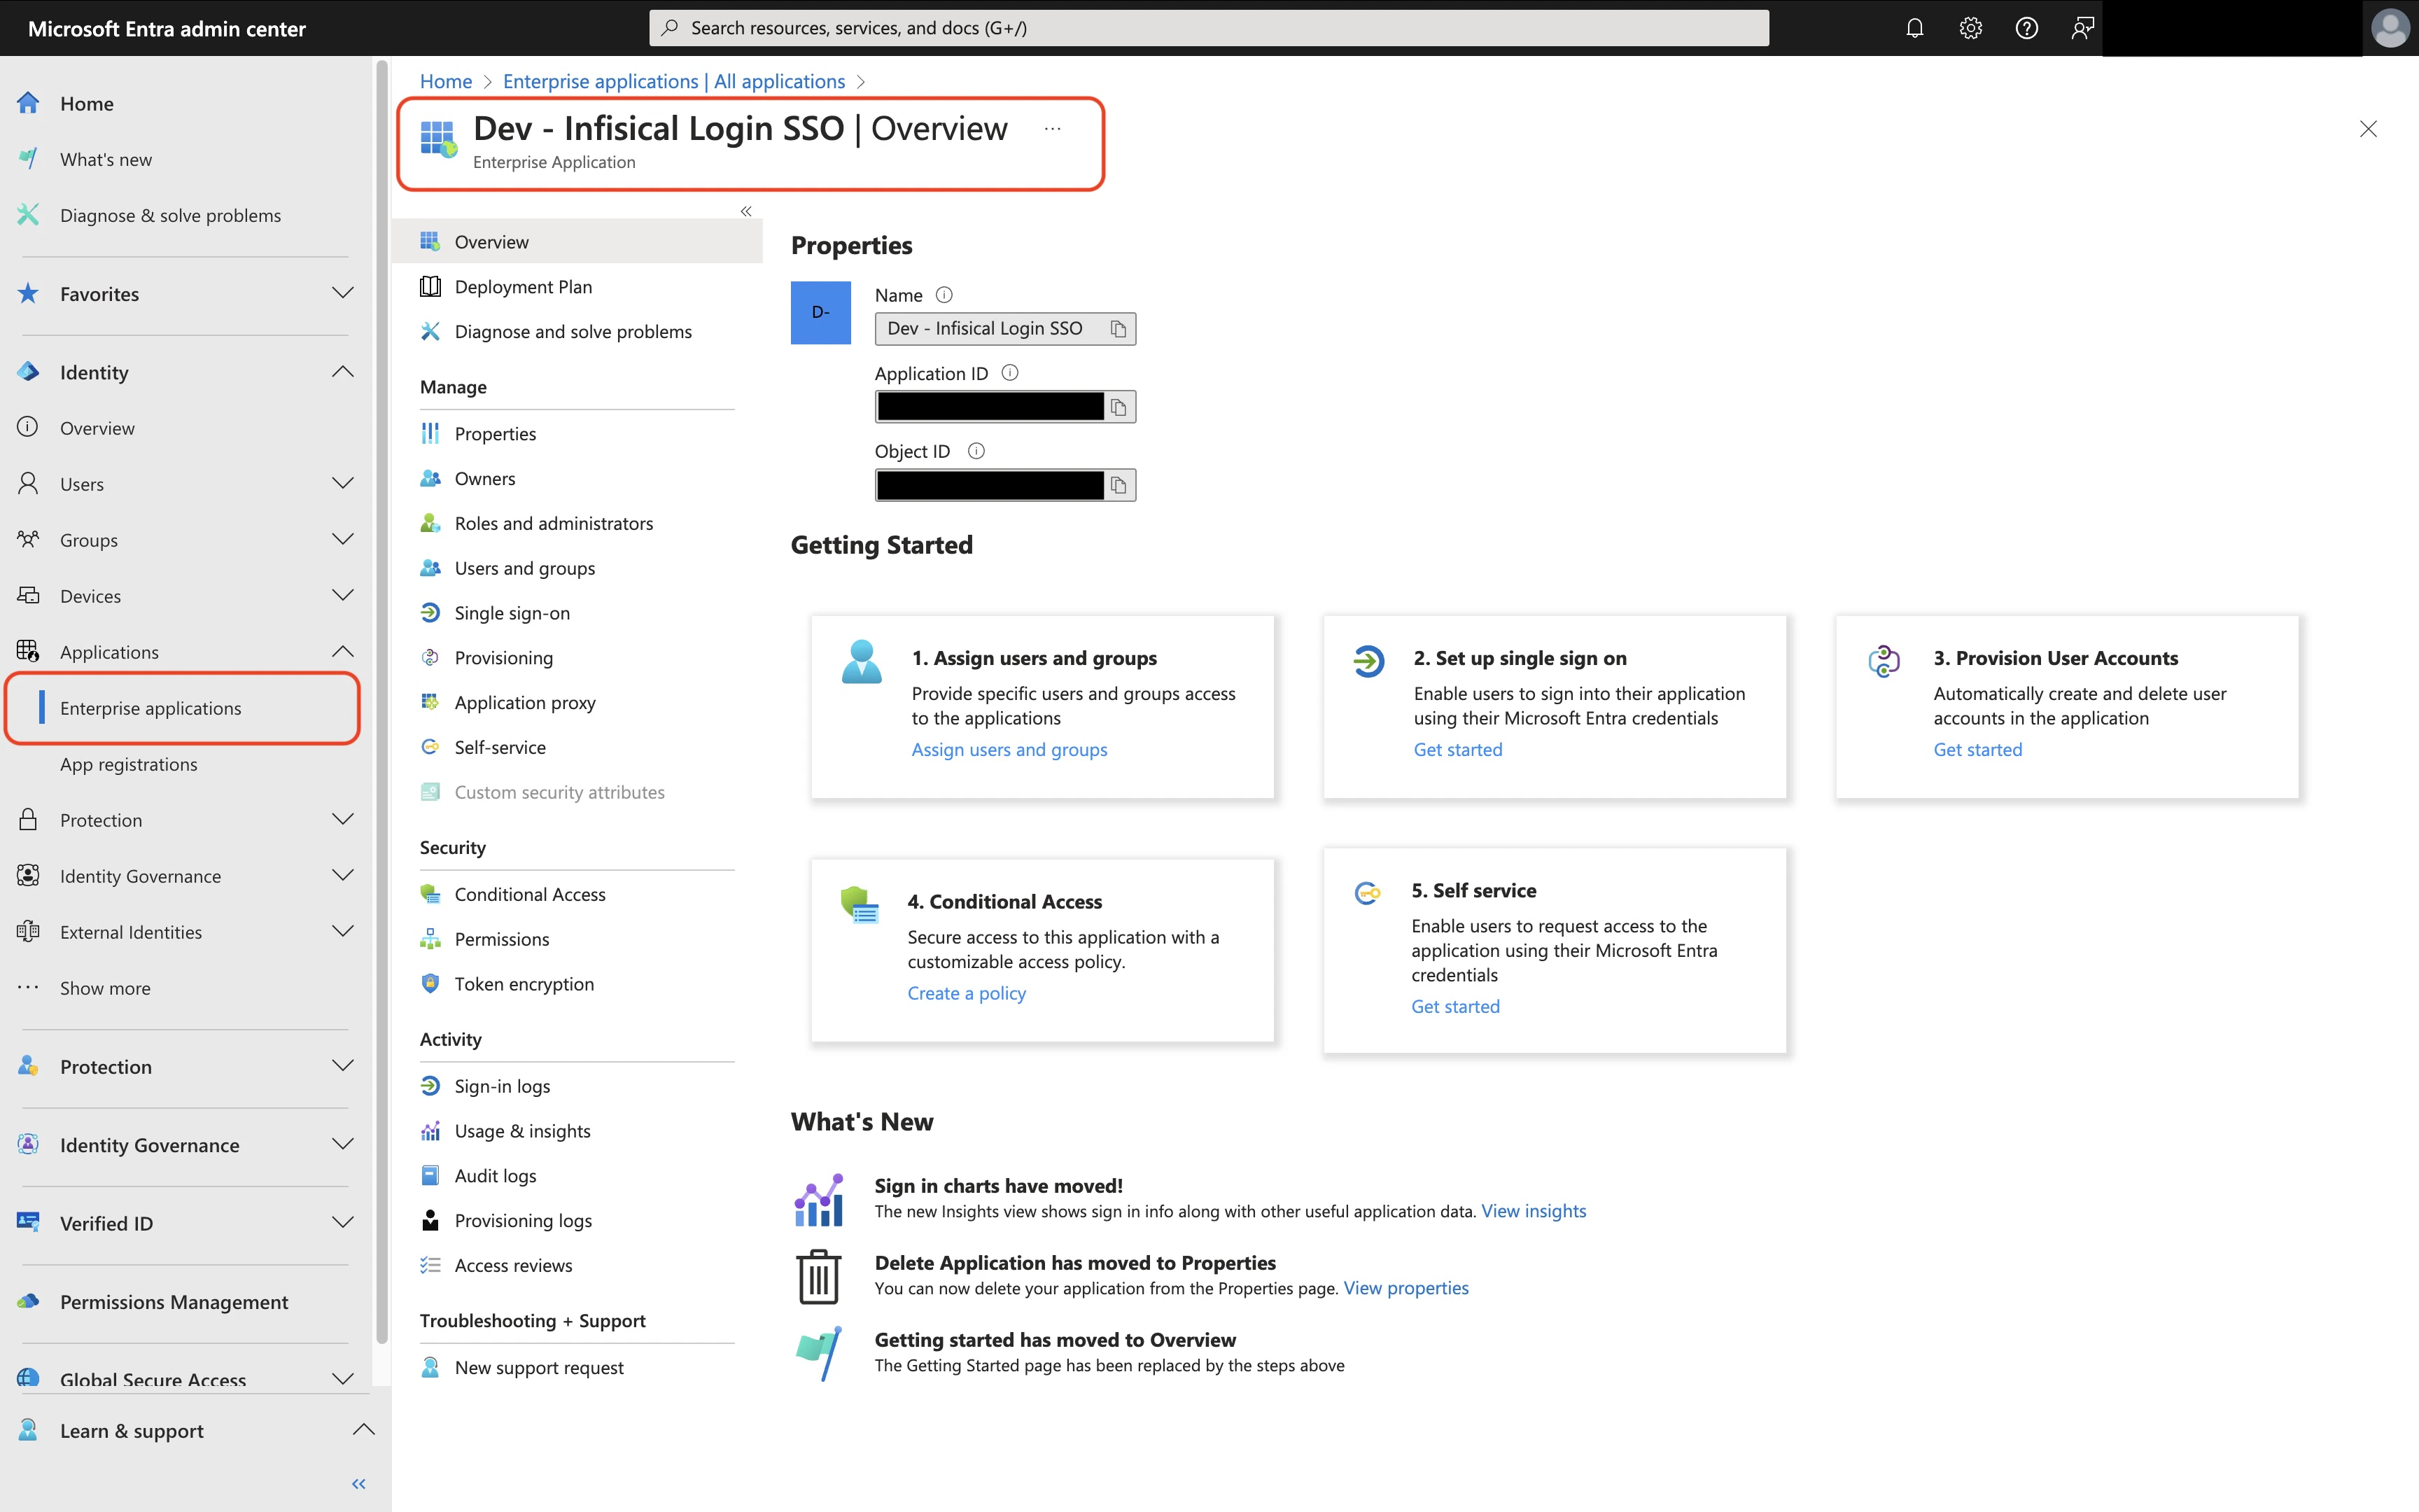Click the Assign users and groups card icon
This screenshot has height=1512, width=2419.
862,662
